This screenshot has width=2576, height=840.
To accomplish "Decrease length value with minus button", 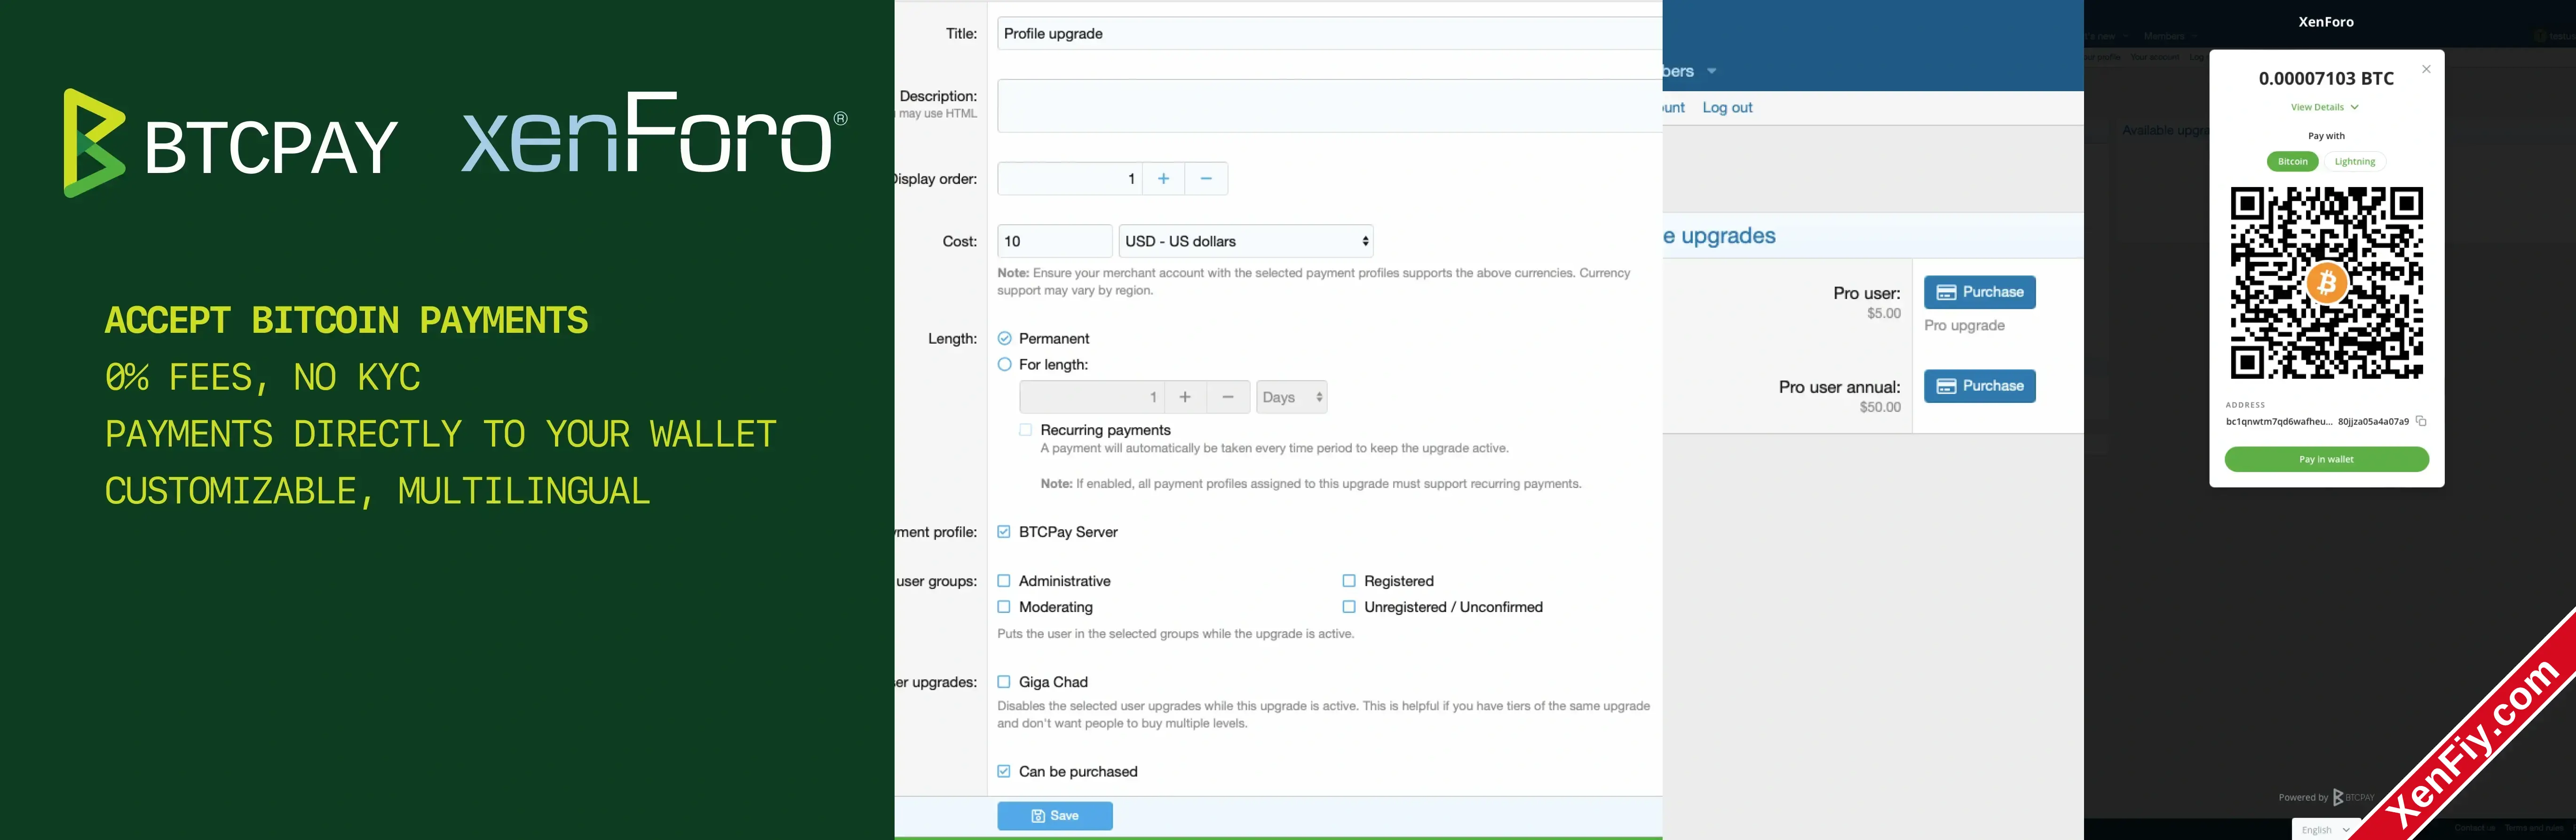I will click(x=1228, y=397).
